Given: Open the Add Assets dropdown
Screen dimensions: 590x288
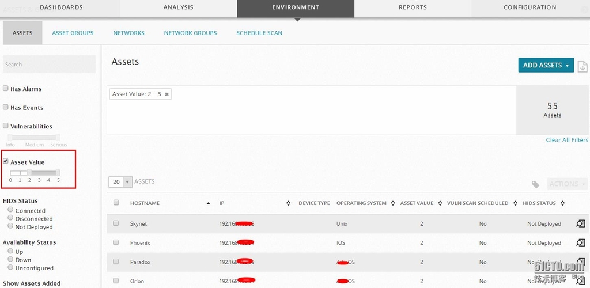Looking at the screenshot, I should [546, 65].
